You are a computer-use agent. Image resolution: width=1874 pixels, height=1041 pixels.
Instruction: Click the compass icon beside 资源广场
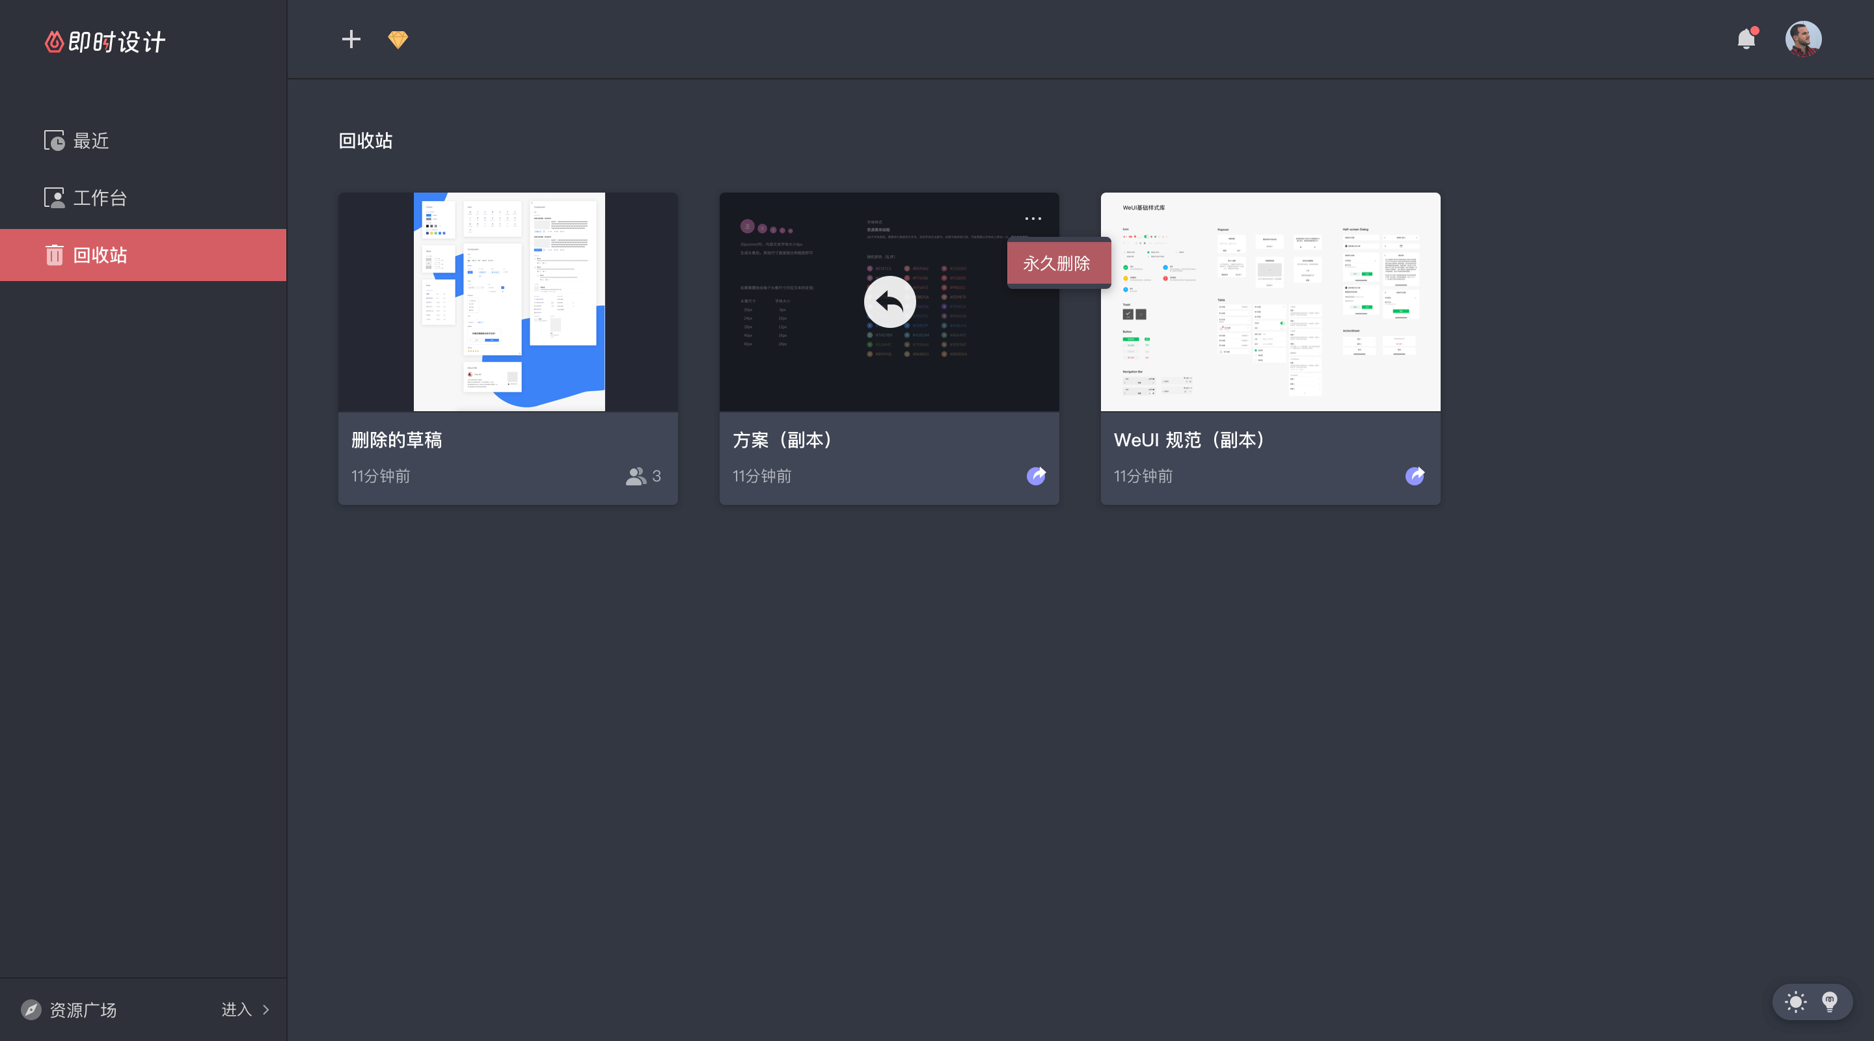(31, 1010)
